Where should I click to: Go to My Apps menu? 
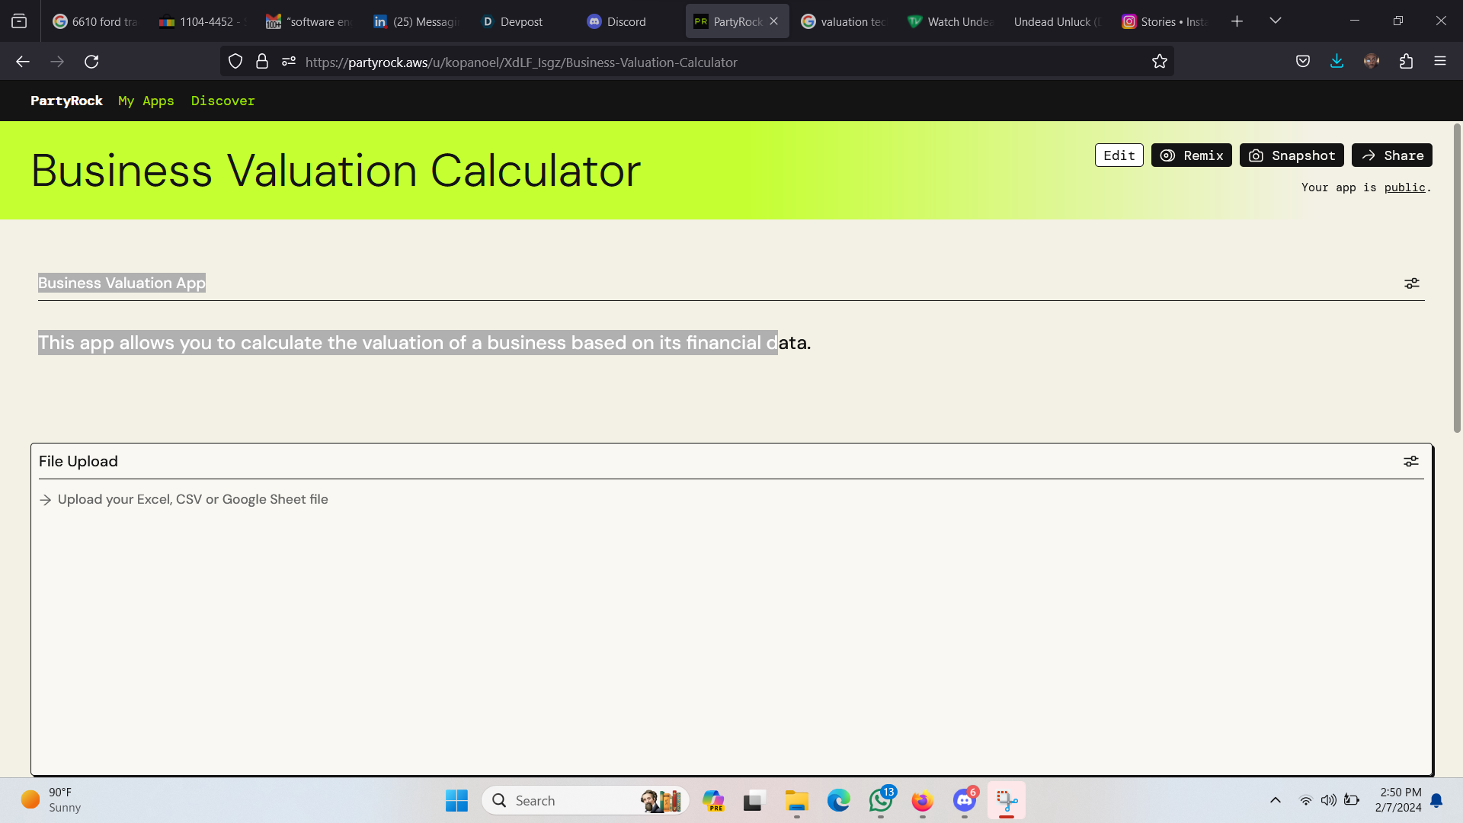pos(146,101)
